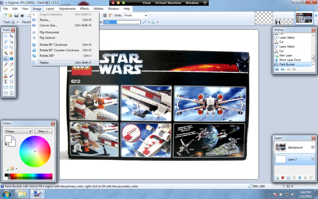Click the Print icon in toolbar
Image resolution: width=318 pixels, height=199 pixels.
pyautogui.click(x=22, y=16)
